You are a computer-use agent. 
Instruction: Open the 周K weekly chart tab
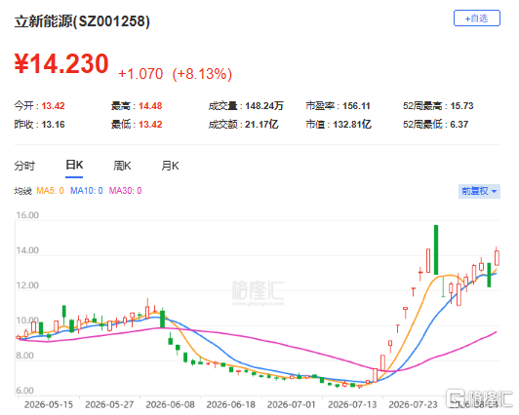coord(122,166)
